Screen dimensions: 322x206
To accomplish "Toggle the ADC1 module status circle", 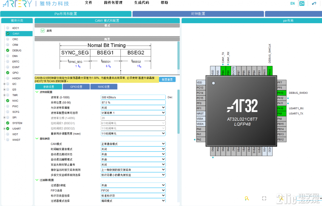I will click(x=7, y=28).
